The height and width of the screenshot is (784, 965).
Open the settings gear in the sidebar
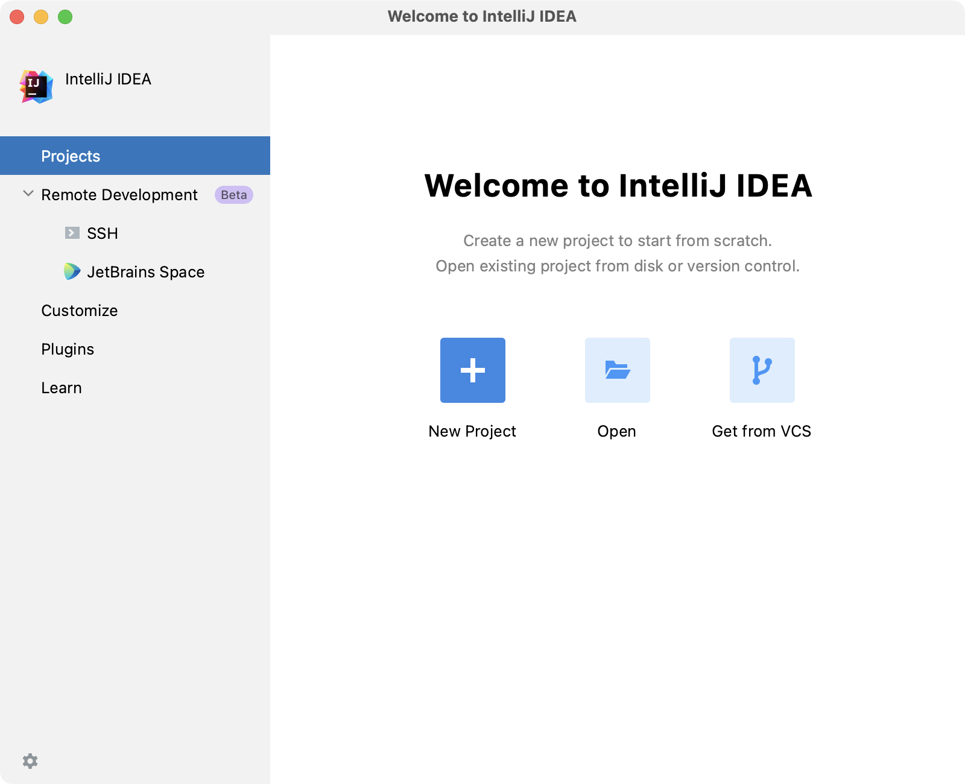[x=30, y=761]
